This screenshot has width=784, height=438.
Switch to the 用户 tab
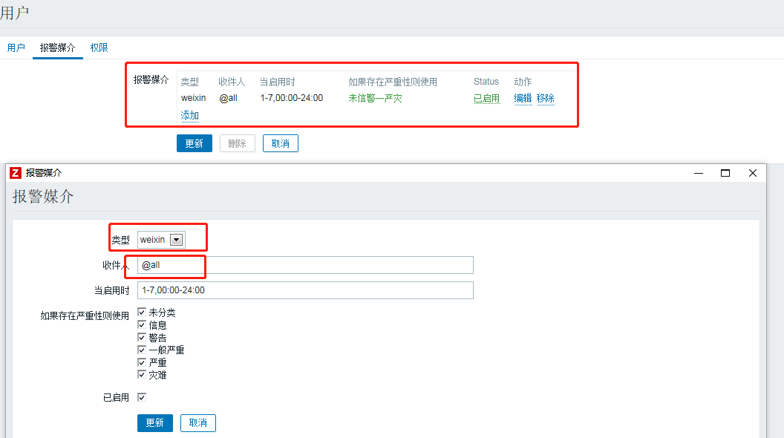point(16,48)
